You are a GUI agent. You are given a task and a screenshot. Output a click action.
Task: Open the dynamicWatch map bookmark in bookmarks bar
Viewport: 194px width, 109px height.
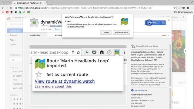tap(28, 12)
